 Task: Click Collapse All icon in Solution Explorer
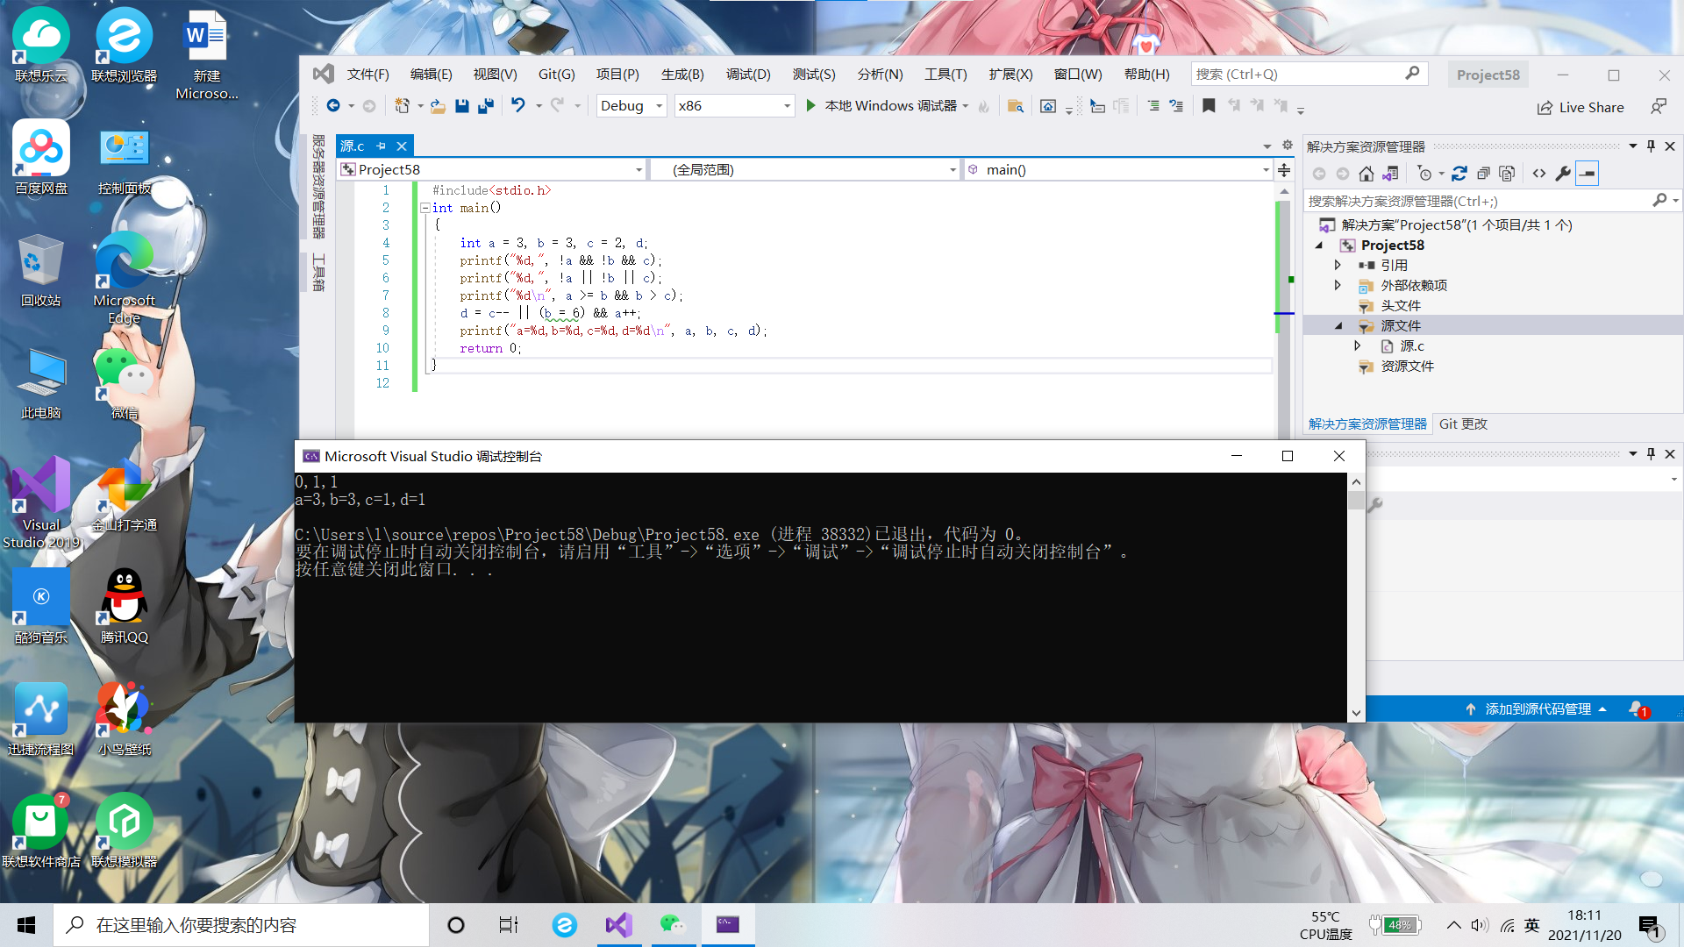click(1483, 174)
